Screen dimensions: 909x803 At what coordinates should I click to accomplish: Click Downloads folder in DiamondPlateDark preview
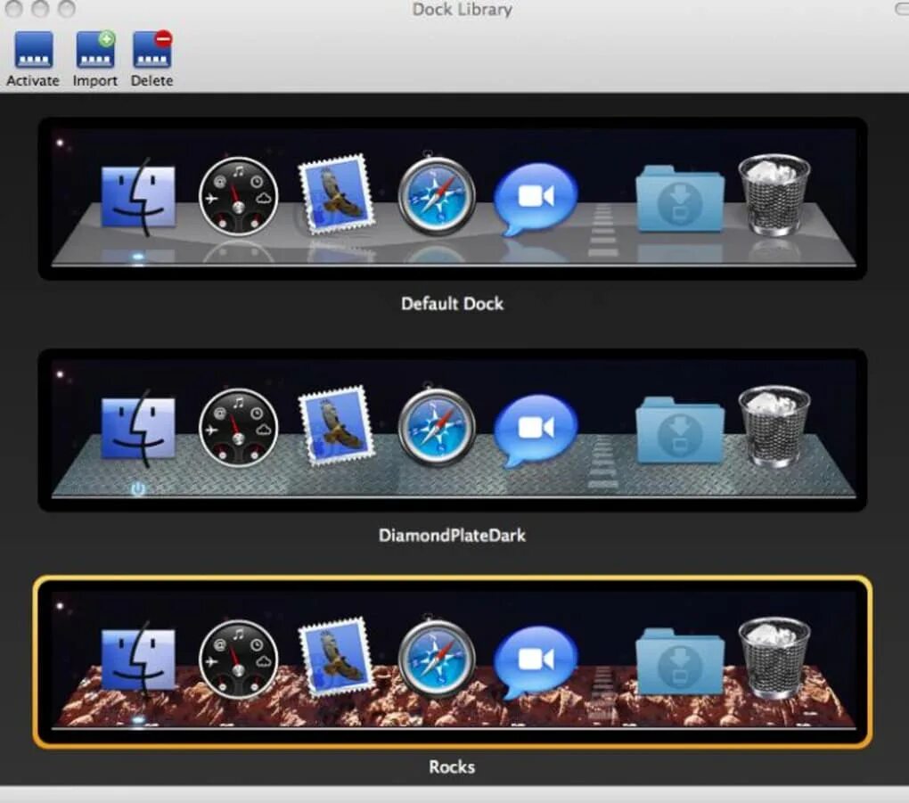(x=679, y=430)
